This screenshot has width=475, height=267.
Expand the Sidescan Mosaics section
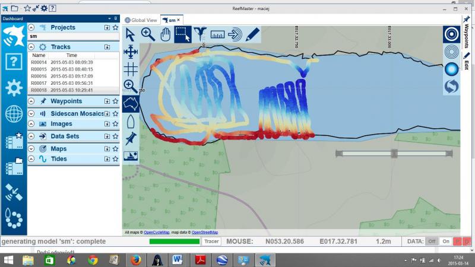31,113
